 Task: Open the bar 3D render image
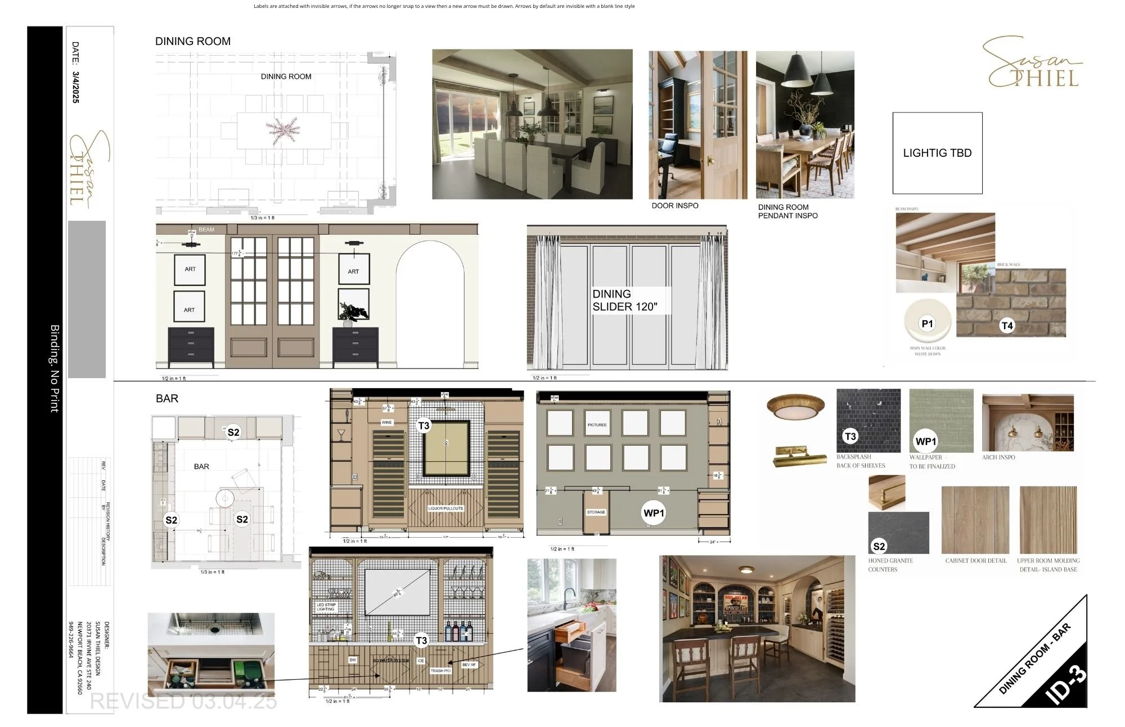click(x=757, y=629)
